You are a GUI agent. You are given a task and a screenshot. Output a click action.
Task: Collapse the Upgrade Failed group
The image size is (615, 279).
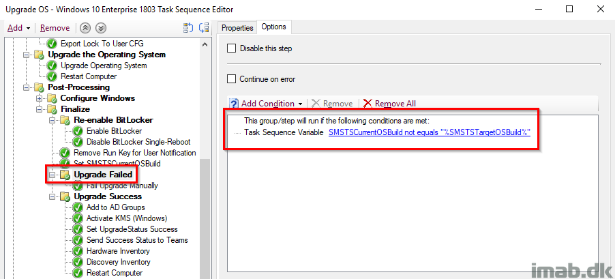pos(52,175)
